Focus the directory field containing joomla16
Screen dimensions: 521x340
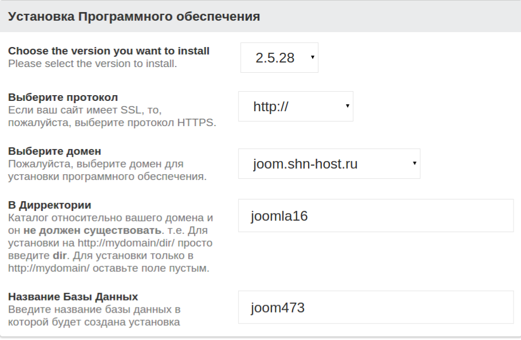[375, 216]
